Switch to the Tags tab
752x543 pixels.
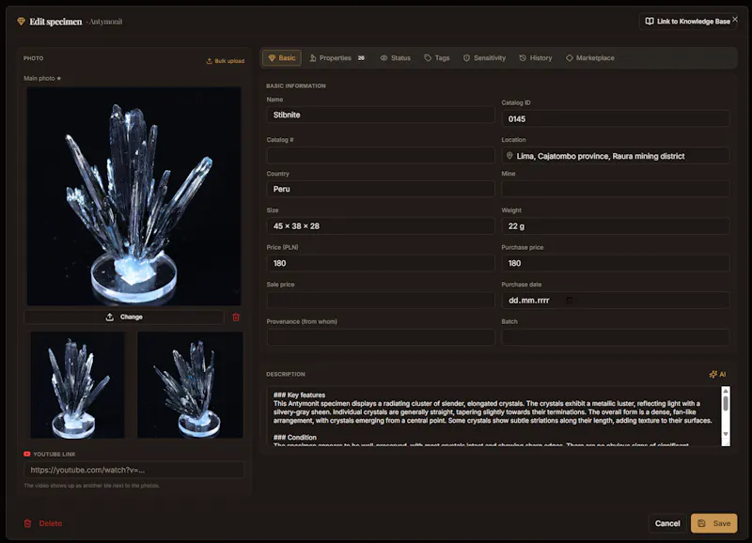pos(437,58)
